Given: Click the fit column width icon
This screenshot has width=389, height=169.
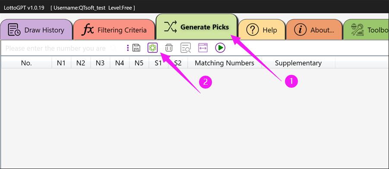Looking at the screenshot, I should coord(202,48).
